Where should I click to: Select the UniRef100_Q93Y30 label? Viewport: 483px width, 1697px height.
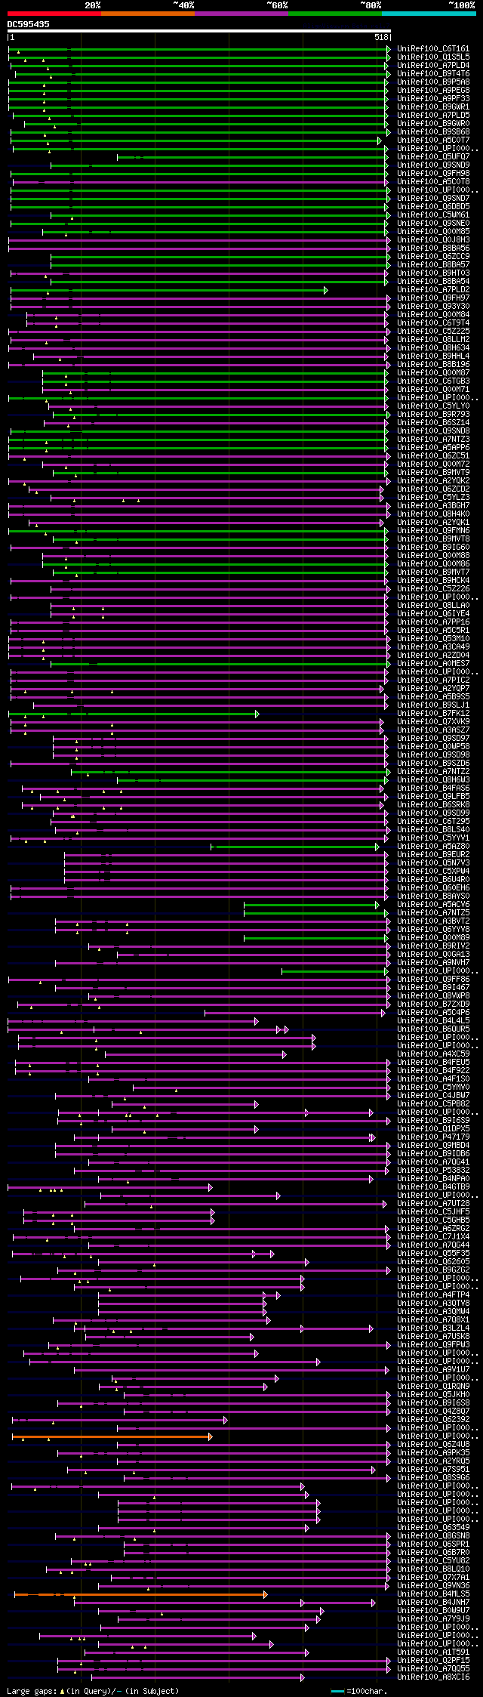point(433,307)
